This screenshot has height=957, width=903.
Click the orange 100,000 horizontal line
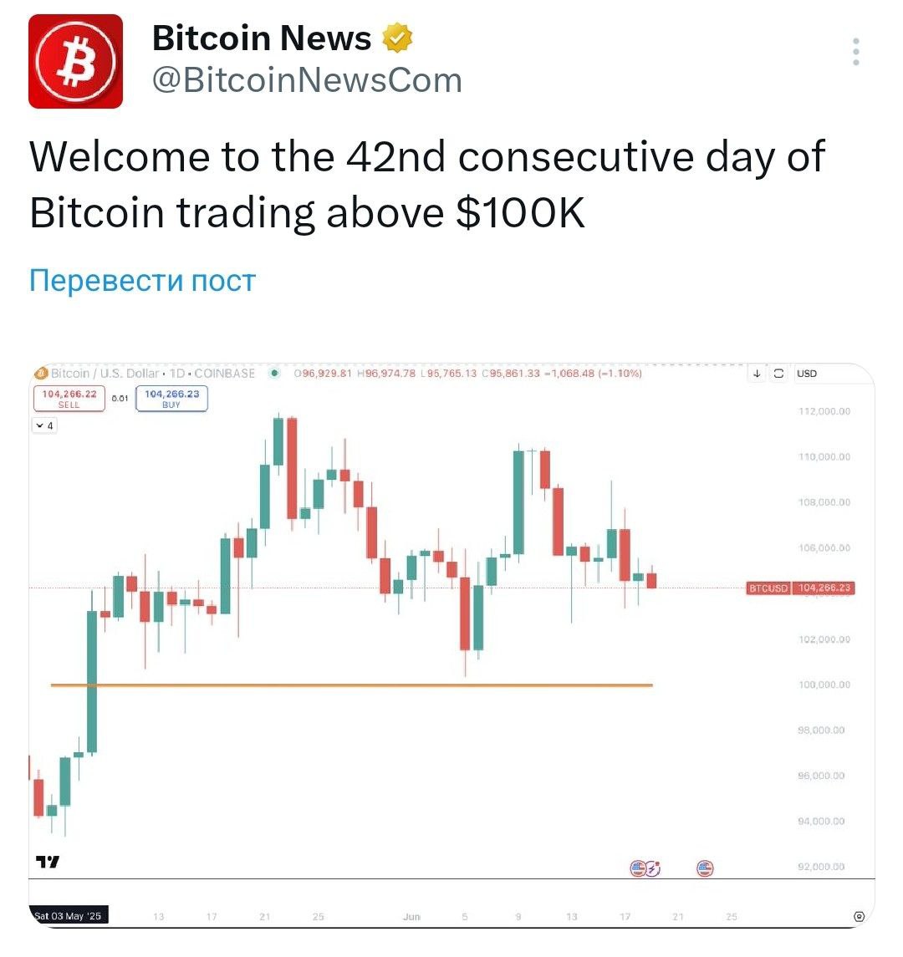(352, 685)
